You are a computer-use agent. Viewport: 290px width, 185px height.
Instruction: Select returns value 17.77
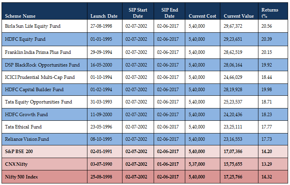click(267, 127)
